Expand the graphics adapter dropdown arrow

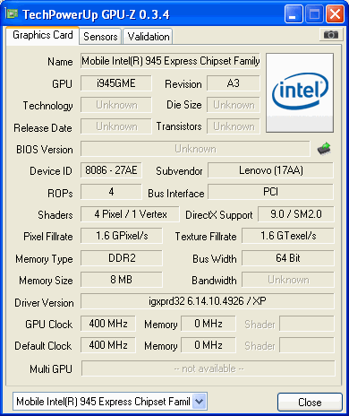click(199, 402)
